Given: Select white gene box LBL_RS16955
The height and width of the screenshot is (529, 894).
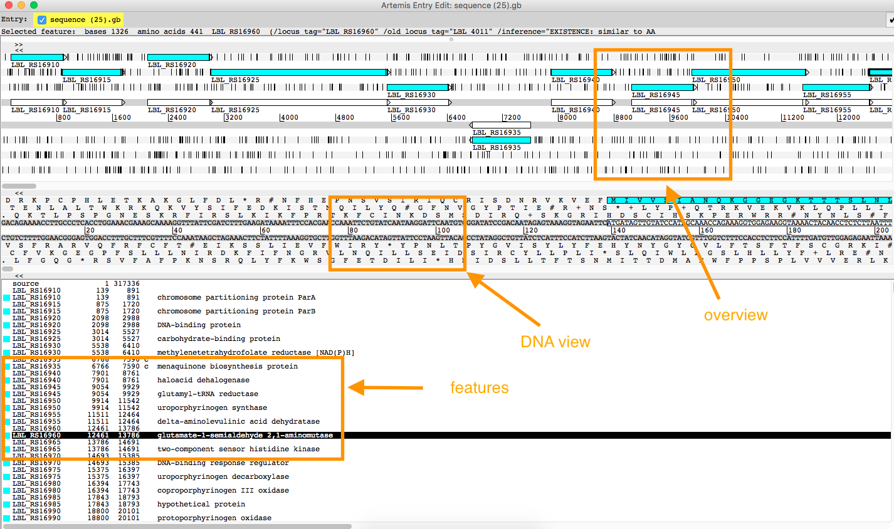Looking at the screenshot, I should [837, 102].
